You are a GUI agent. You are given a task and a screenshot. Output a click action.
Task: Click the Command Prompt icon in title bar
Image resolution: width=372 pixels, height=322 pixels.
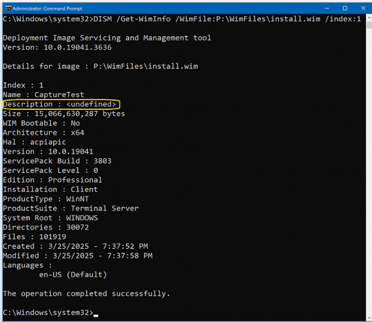pos(8,8)
